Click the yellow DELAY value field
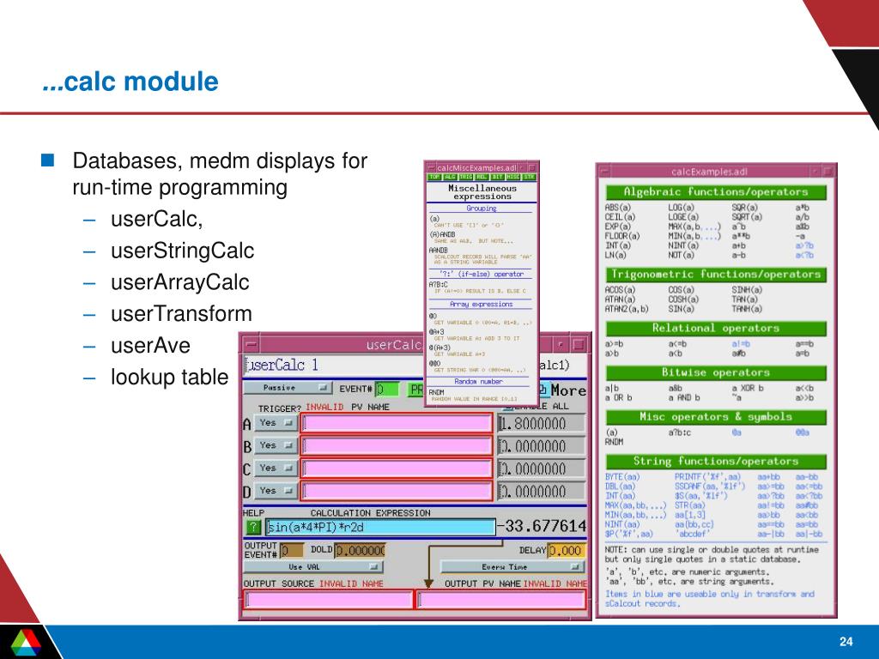 point(567,551)
